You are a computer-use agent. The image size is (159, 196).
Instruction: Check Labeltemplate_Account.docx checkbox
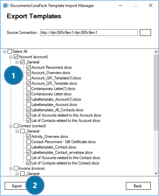click(x=29, y=104)
